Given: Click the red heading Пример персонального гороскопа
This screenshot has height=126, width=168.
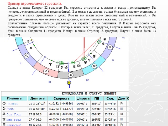Looking at the screenshot, I should tap(35, 3).
